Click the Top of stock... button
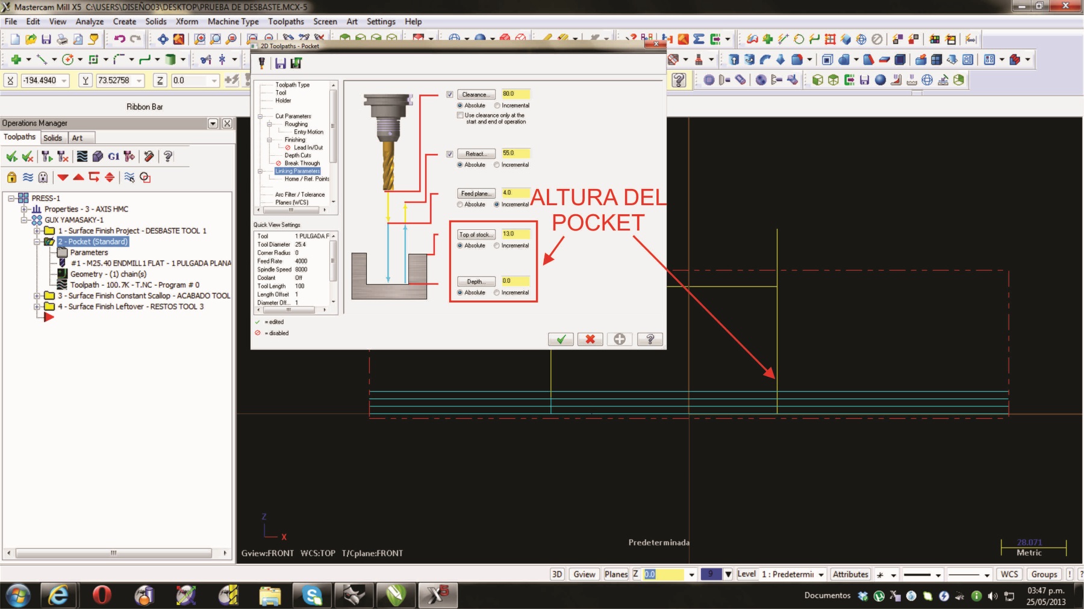Viewport: 1084px width, 609px height. (476, 235)
